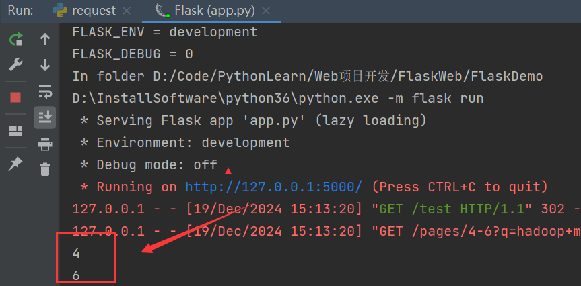Toggle scroll to end of console
The width and height of the screenshot is (581, 286).
pyautogui.click(x=45, y=117)
